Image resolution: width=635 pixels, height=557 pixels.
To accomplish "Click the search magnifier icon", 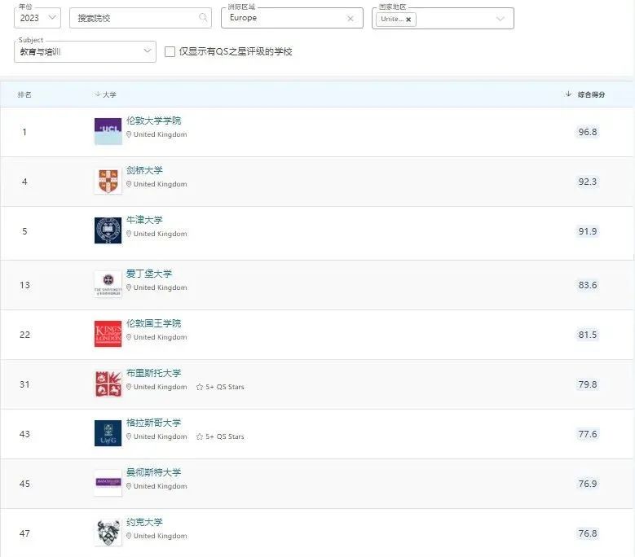I will point(203,17).
